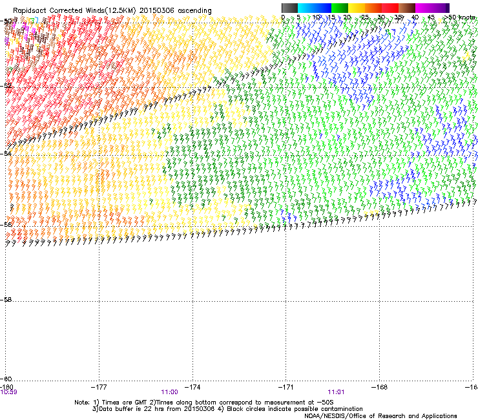
Task: Click the orange 25-30 knots legend swatch
Action: (373, 8)
